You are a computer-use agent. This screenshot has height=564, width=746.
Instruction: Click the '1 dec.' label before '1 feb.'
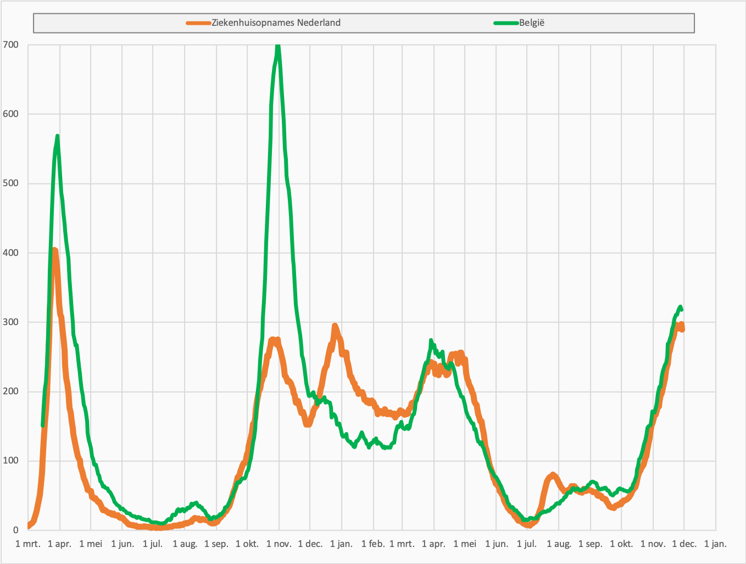click(310, 544)
